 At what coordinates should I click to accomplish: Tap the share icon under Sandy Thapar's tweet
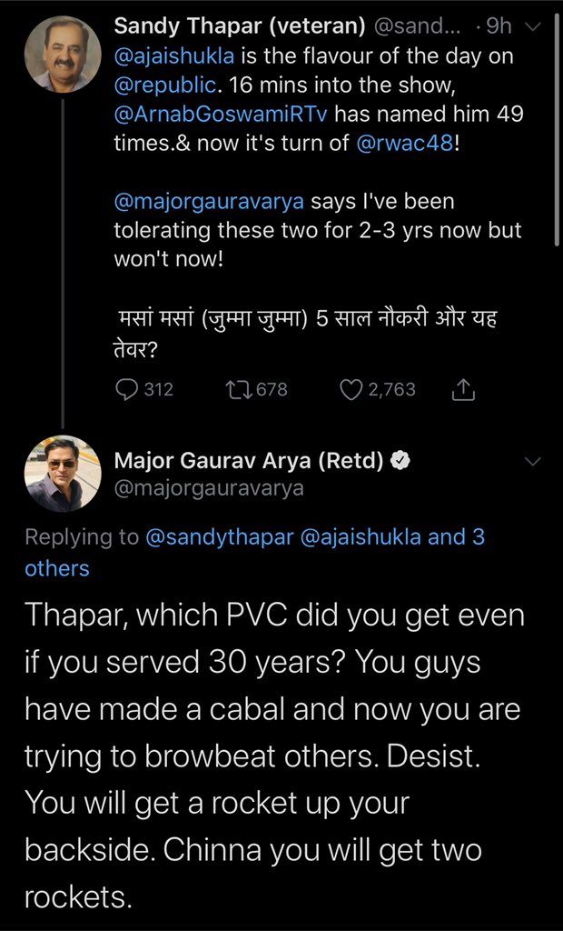click(462, 389)
